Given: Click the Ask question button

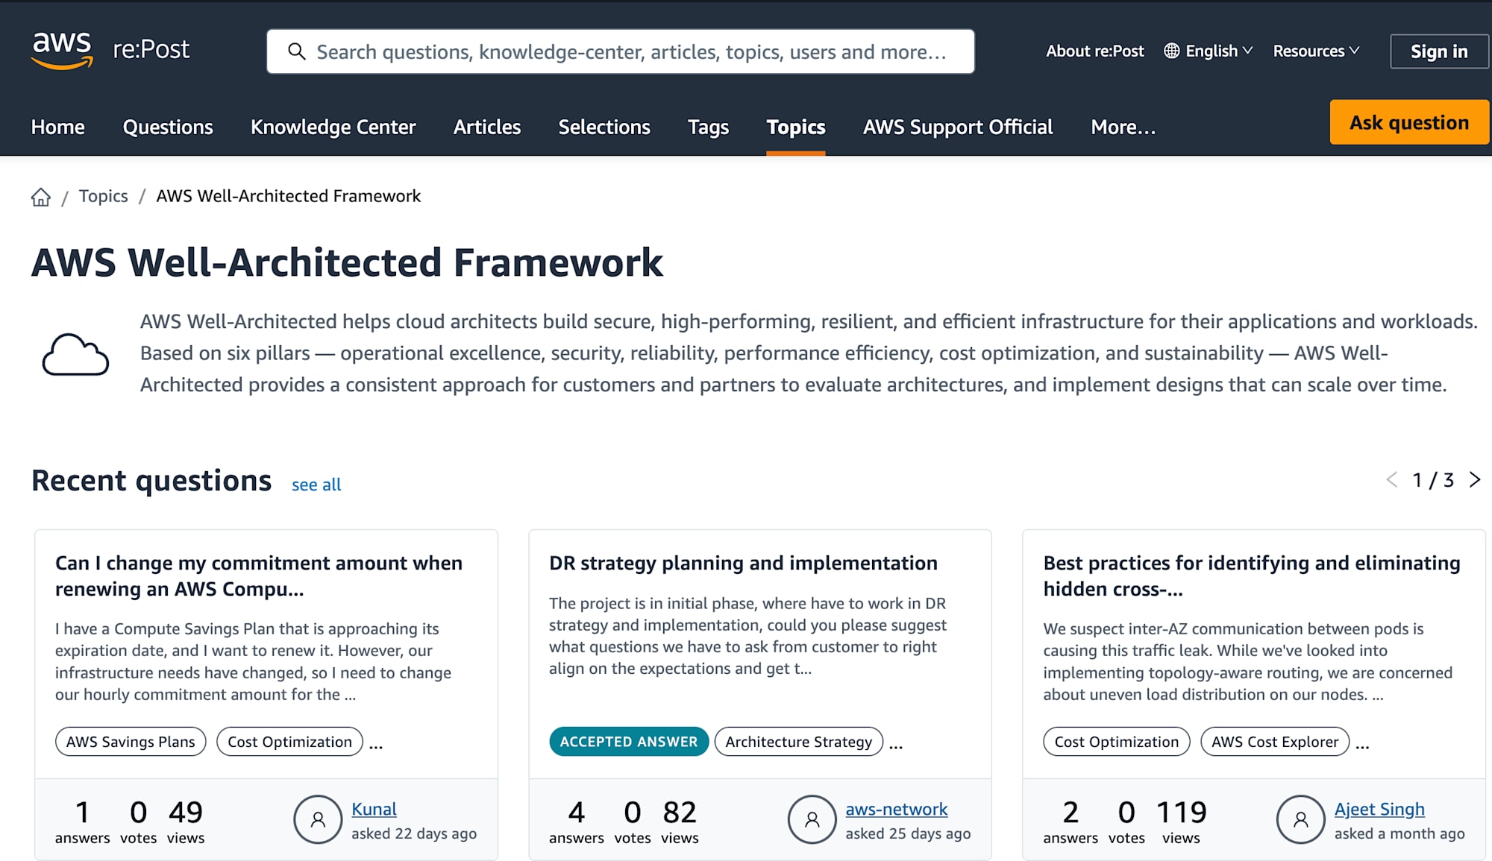Looking at the screenshot, I should pyautogui.click(x=1409, y=122).
